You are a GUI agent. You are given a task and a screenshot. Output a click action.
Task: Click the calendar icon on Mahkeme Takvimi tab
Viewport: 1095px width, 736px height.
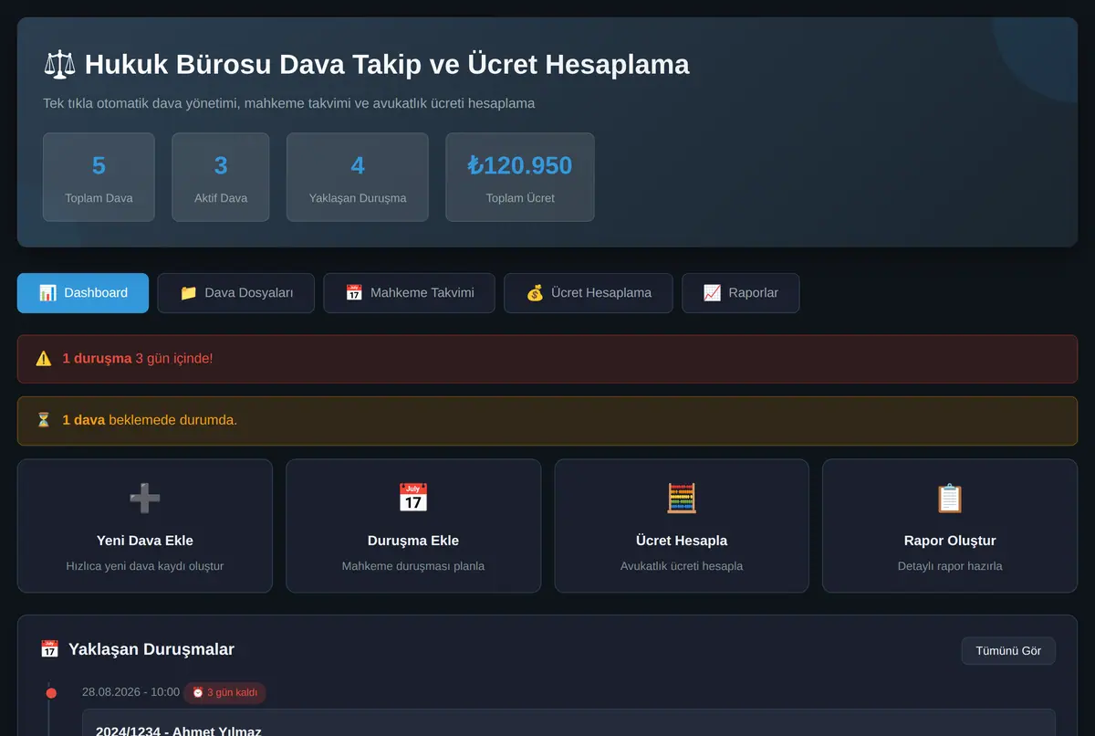[x=354, y=293]
